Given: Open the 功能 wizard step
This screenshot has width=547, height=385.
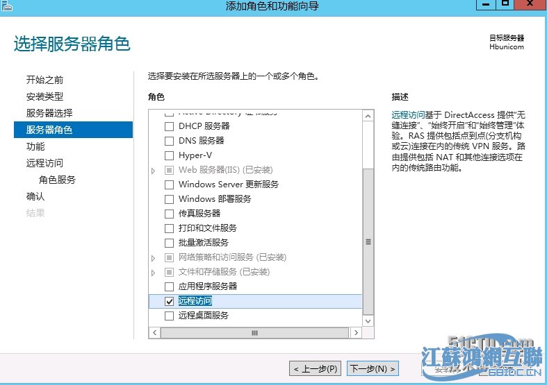Looking at the screenshot, I should pos(35,146).
